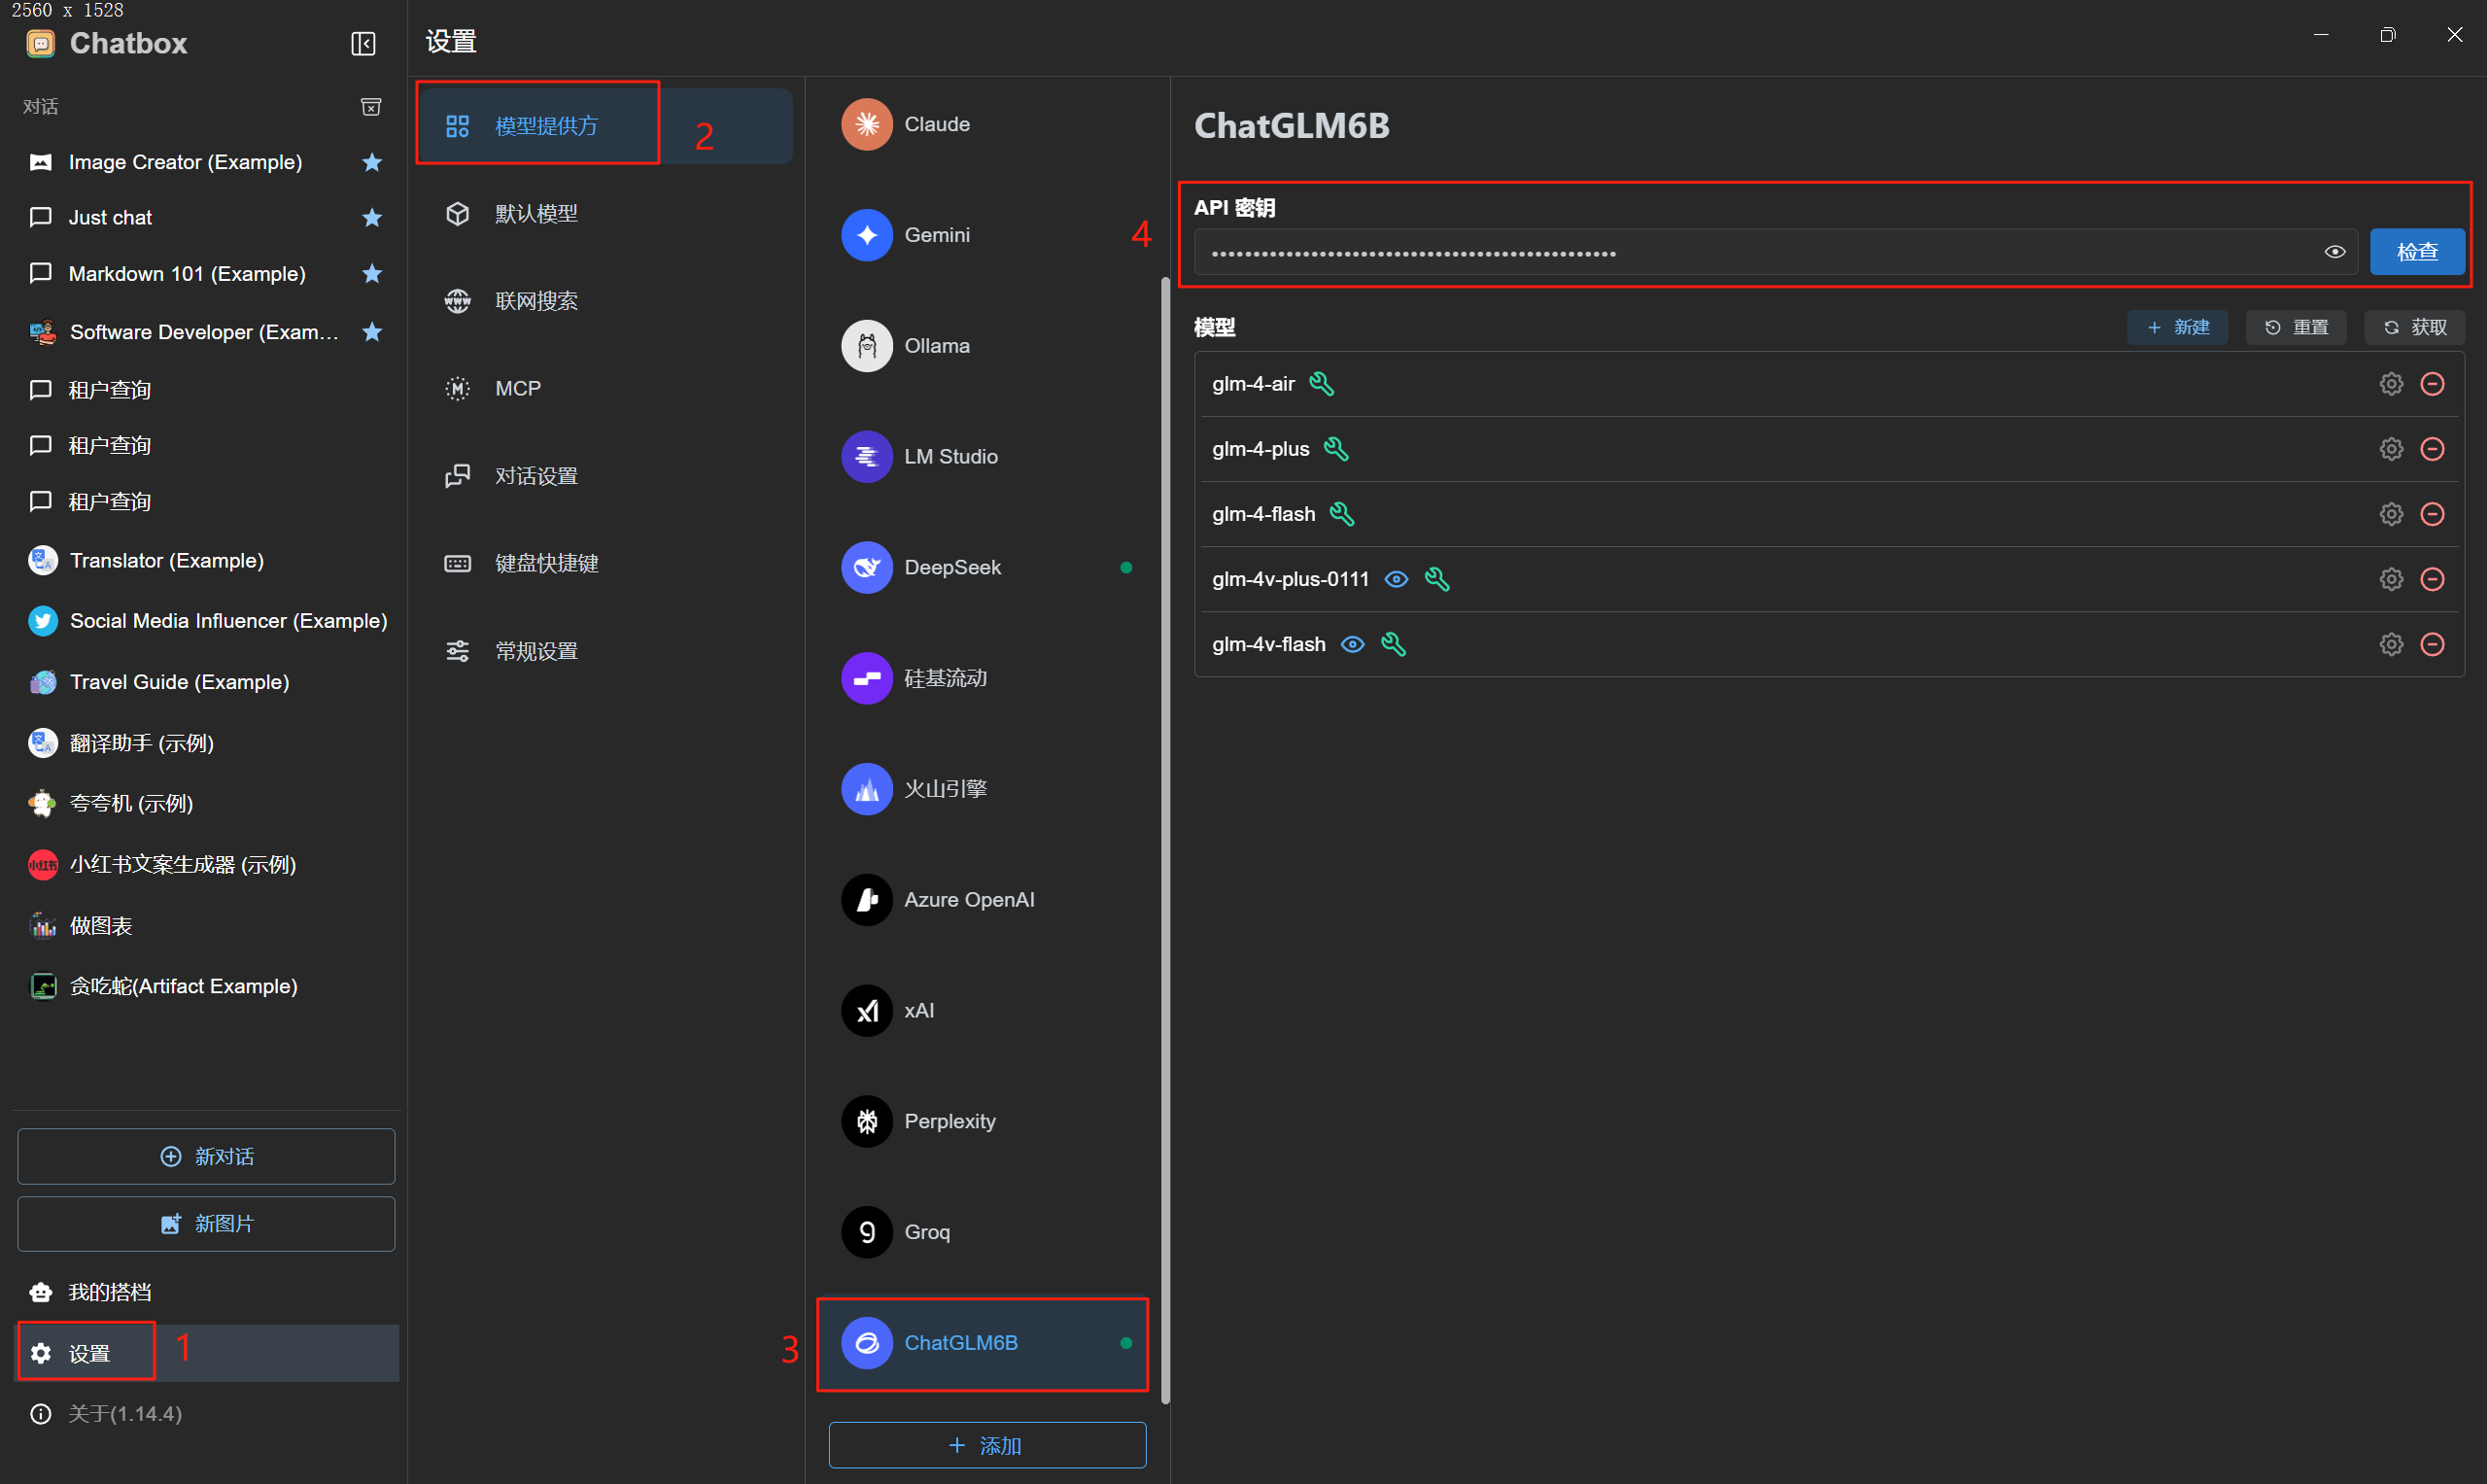Open the 常规设置 settings section
This screenshot has height=1484, width=2487.
click(536, 649)
